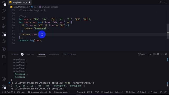Open the Explorer view in activity bar
Viewport: 169px width, 95px height.
point(4,3)
